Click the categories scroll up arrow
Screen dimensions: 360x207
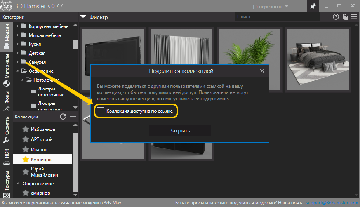(75, 25)
